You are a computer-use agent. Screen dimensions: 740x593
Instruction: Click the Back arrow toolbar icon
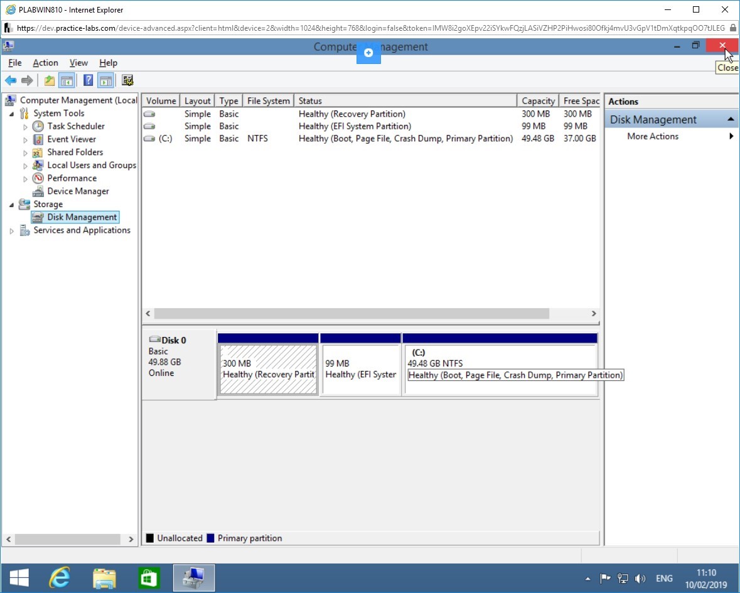(11, 81)
